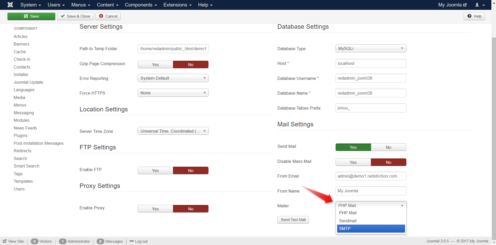Set Enable Proxy to Yes
Image resolution: width=496 pixels, height=245 pixels.
[155, 209]
